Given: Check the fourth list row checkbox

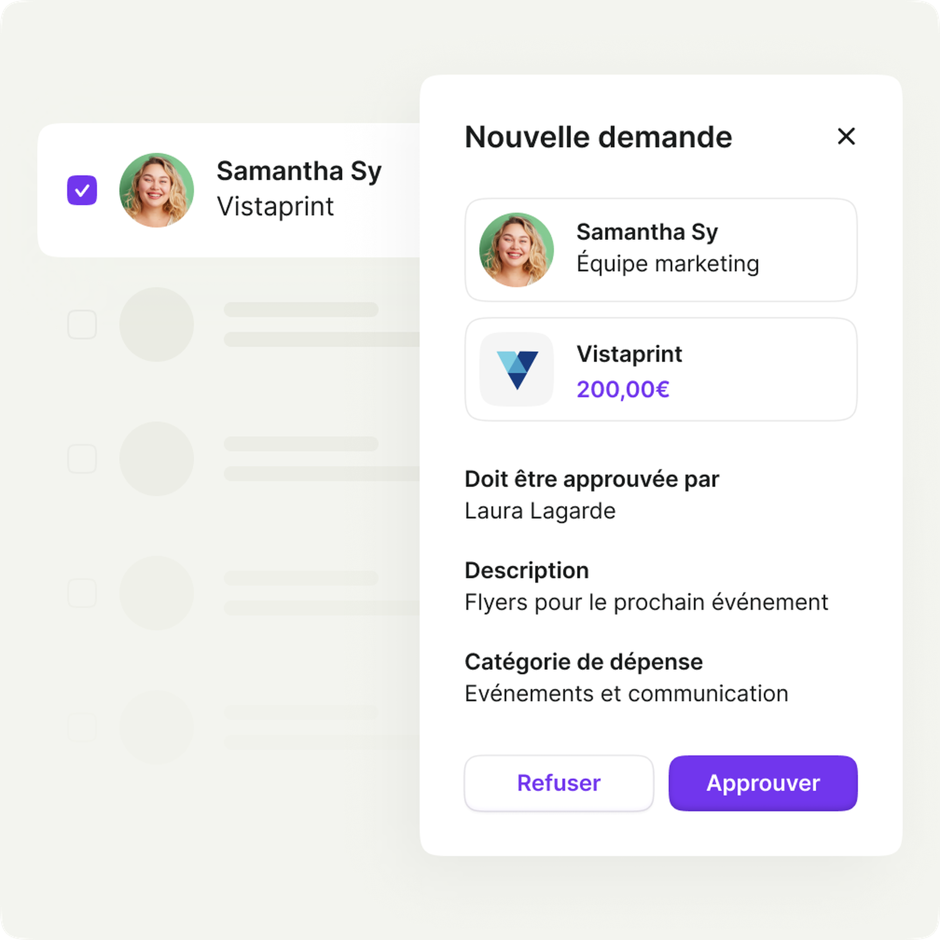Looking at the screenshot, I should 82,593.
